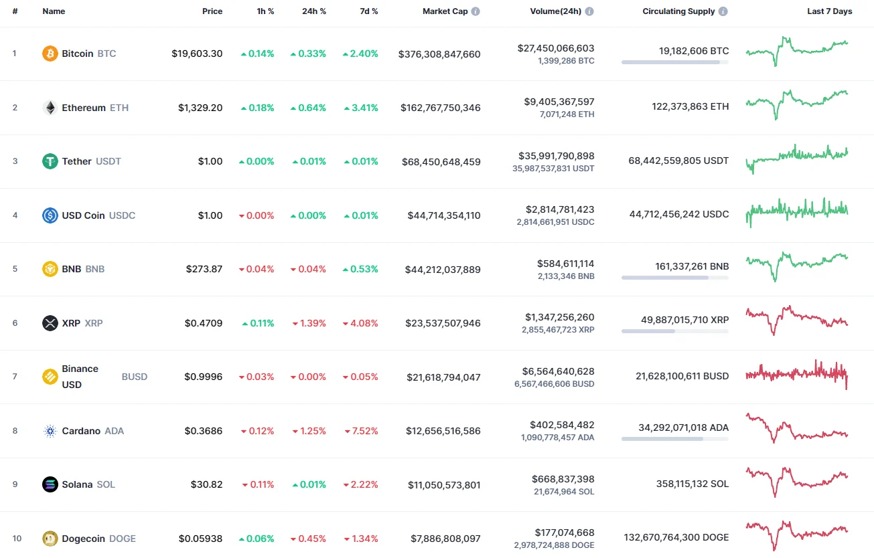Viewport: 874px width, 558px height.
Task: Click the Bitcoin logo icon
Action: [x=50, y=54]
